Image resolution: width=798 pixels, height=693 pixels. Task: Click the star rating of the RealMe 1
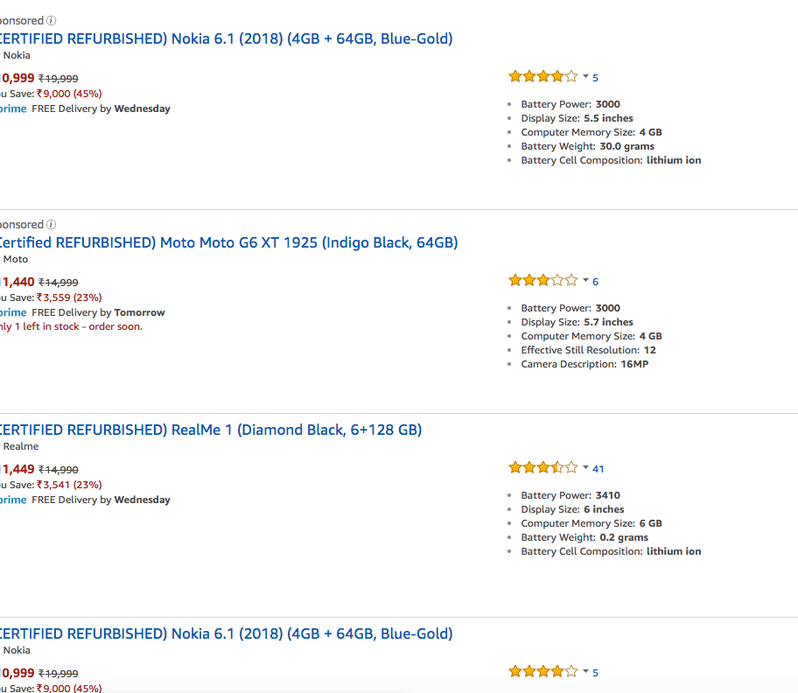tap(542, 467)
